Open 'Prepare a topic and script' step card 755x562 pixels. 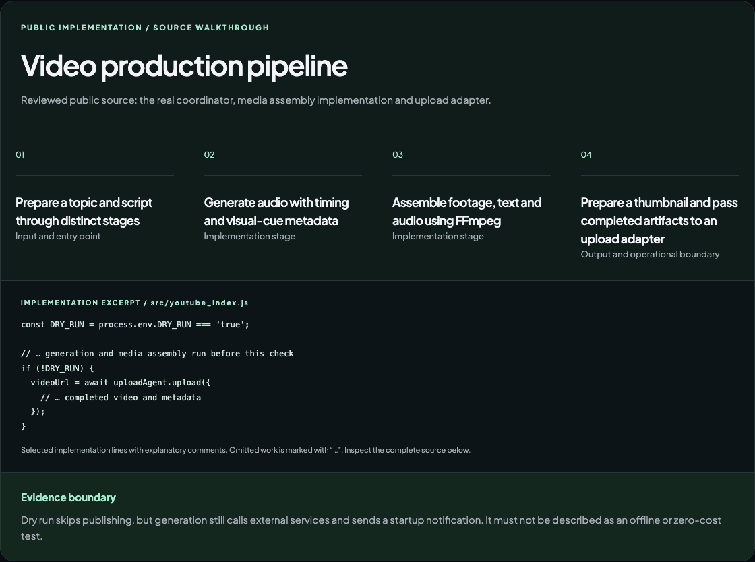[x=94, y=205]
